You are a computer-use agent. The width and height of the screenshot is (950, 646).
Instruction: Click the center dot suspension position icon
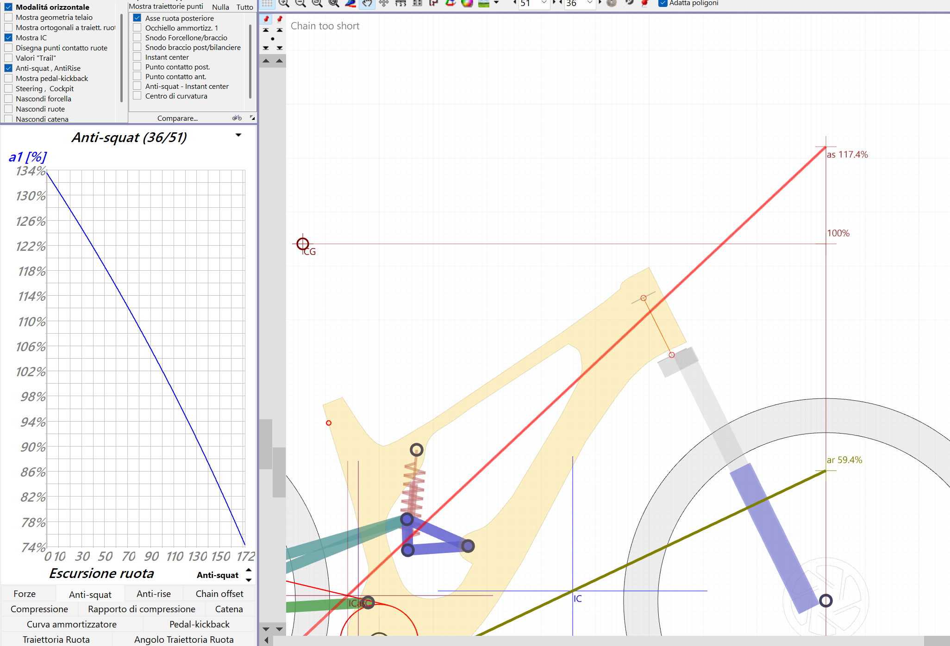tap(273, 39)
